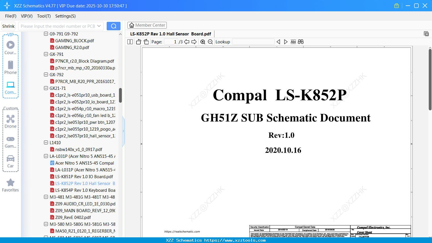Zoom out of the schematic
This screenshot has width=432, height=243.
(210, 42)
